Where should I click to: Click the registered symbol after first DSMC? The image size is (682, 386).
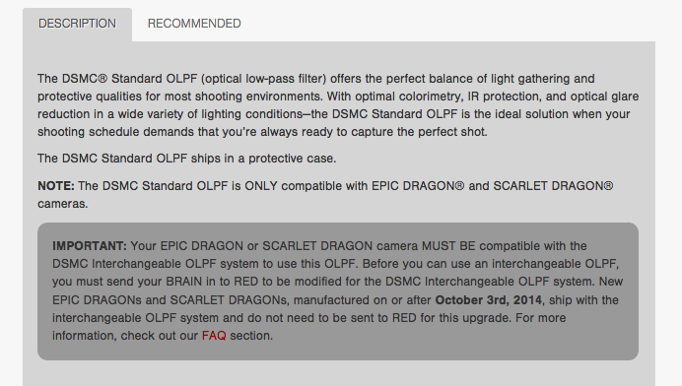[x=102, y=79]
